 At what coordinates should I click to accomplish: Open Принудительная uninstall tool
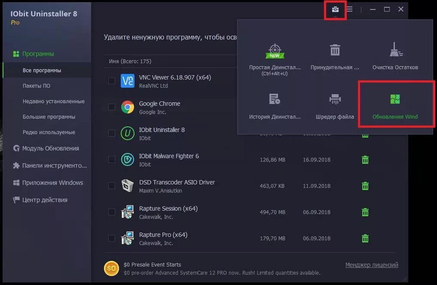(335, 57)
